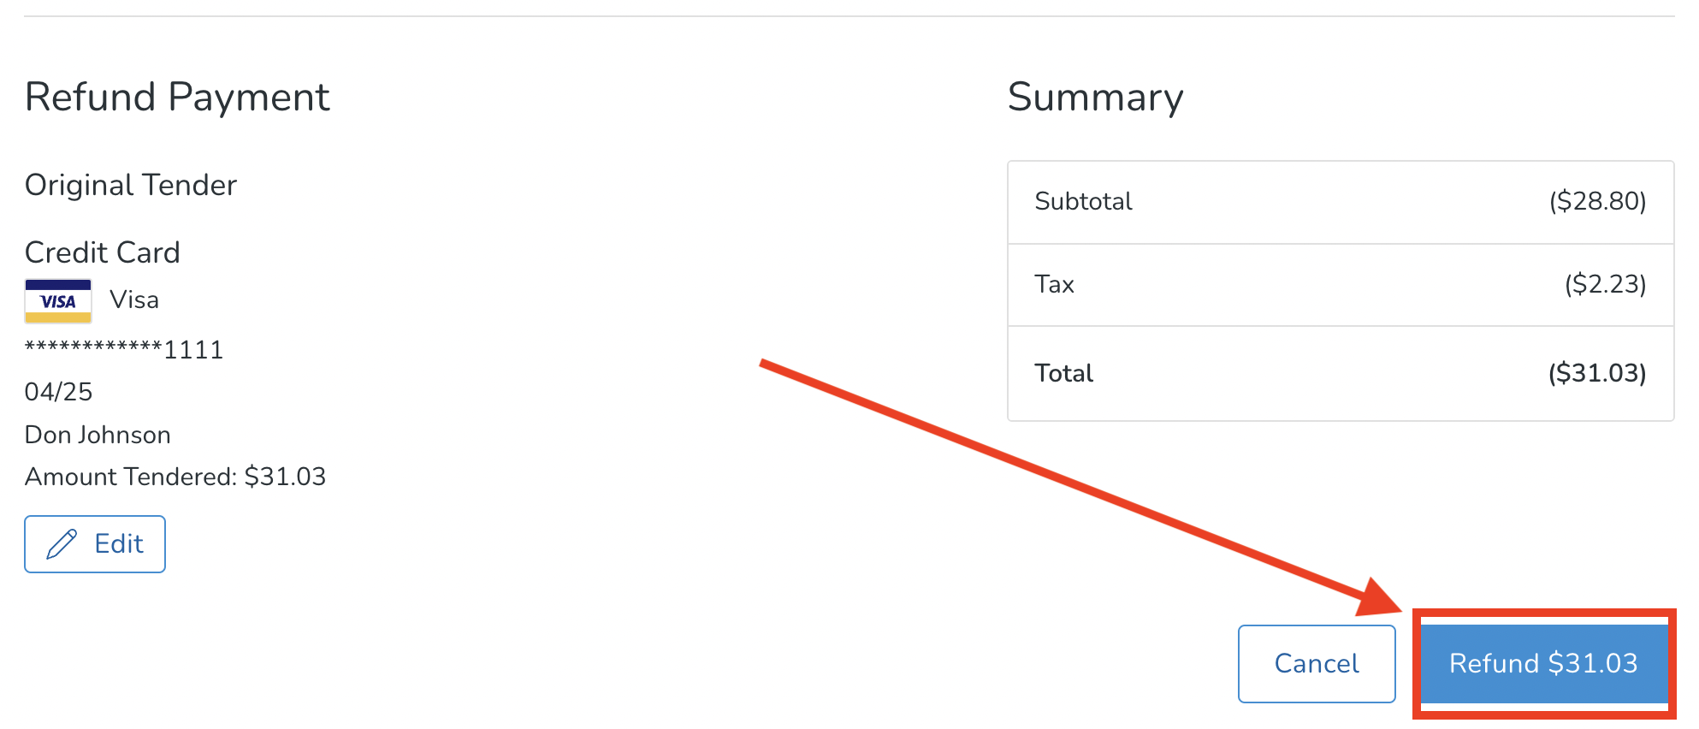The image size is (1699, 729).
Task: Click the Original Tender label
Action: click(130, 185)
